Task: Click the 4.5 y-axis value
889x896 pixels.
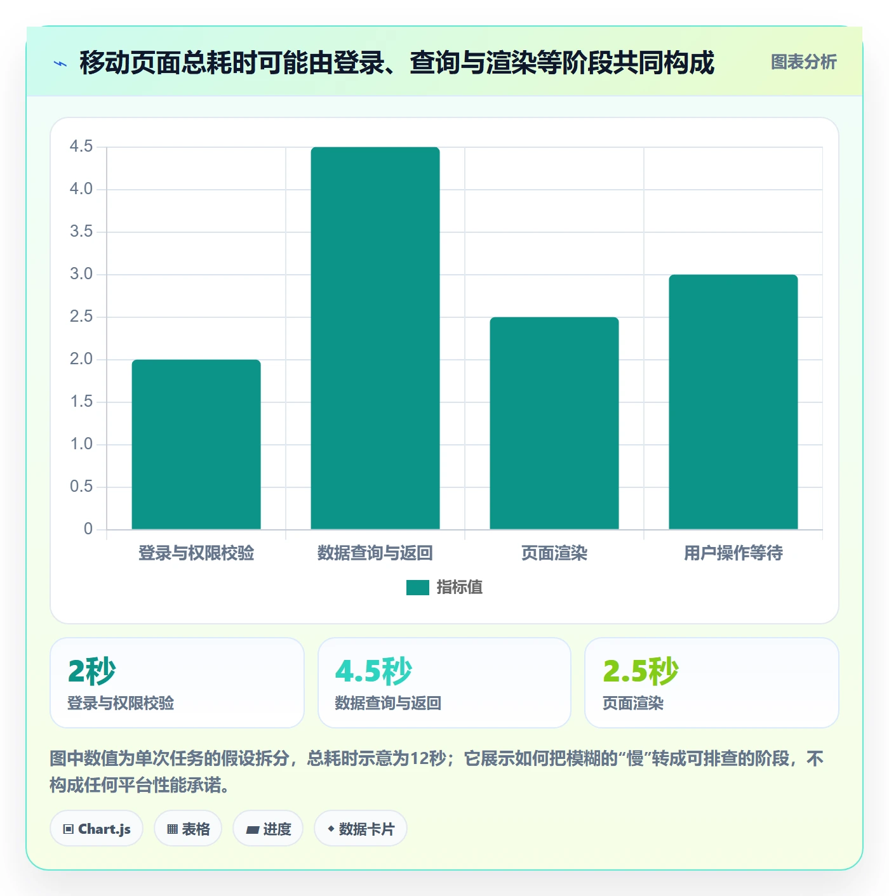Action: 81,147
